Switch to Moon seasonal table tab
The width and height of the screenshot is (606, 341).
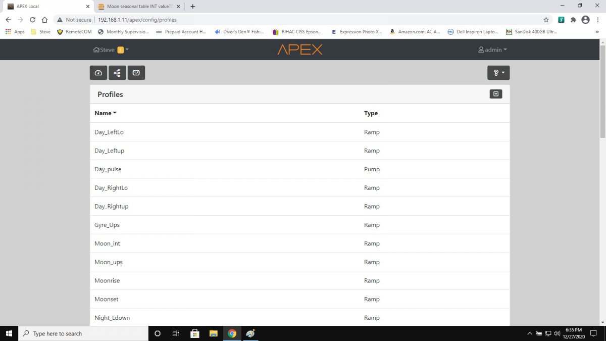(136, 7)
